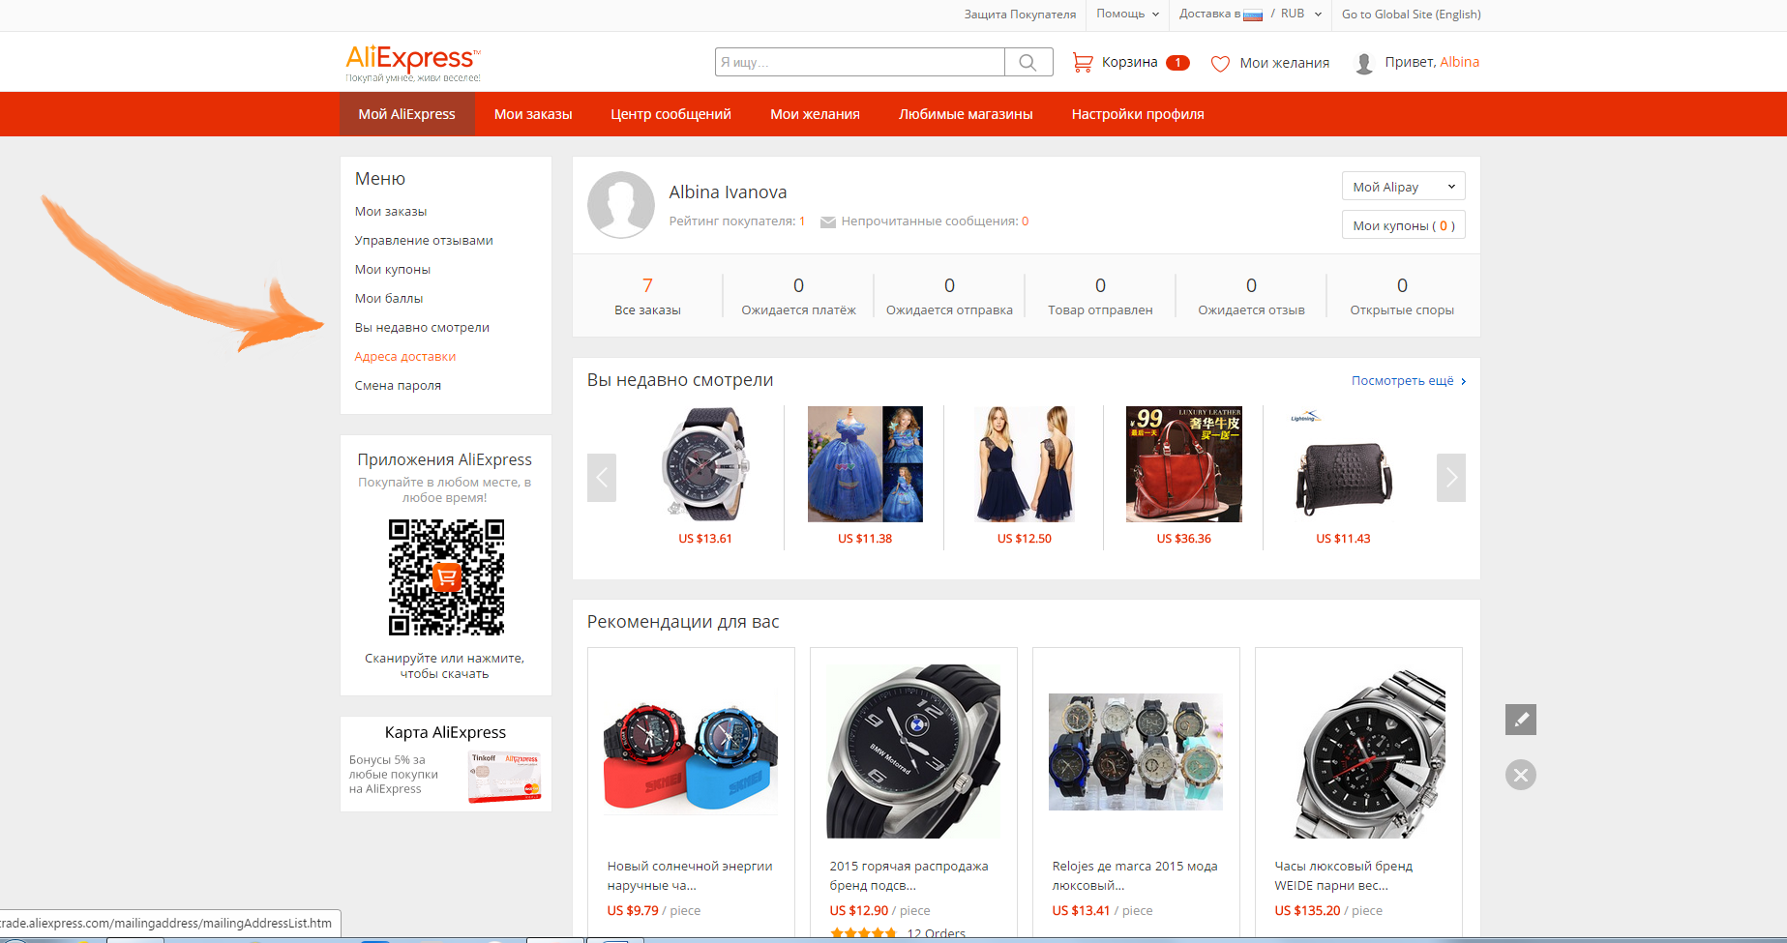Click the AliExpress logo
Screen dimensions: 1787x943
(413, 62)
